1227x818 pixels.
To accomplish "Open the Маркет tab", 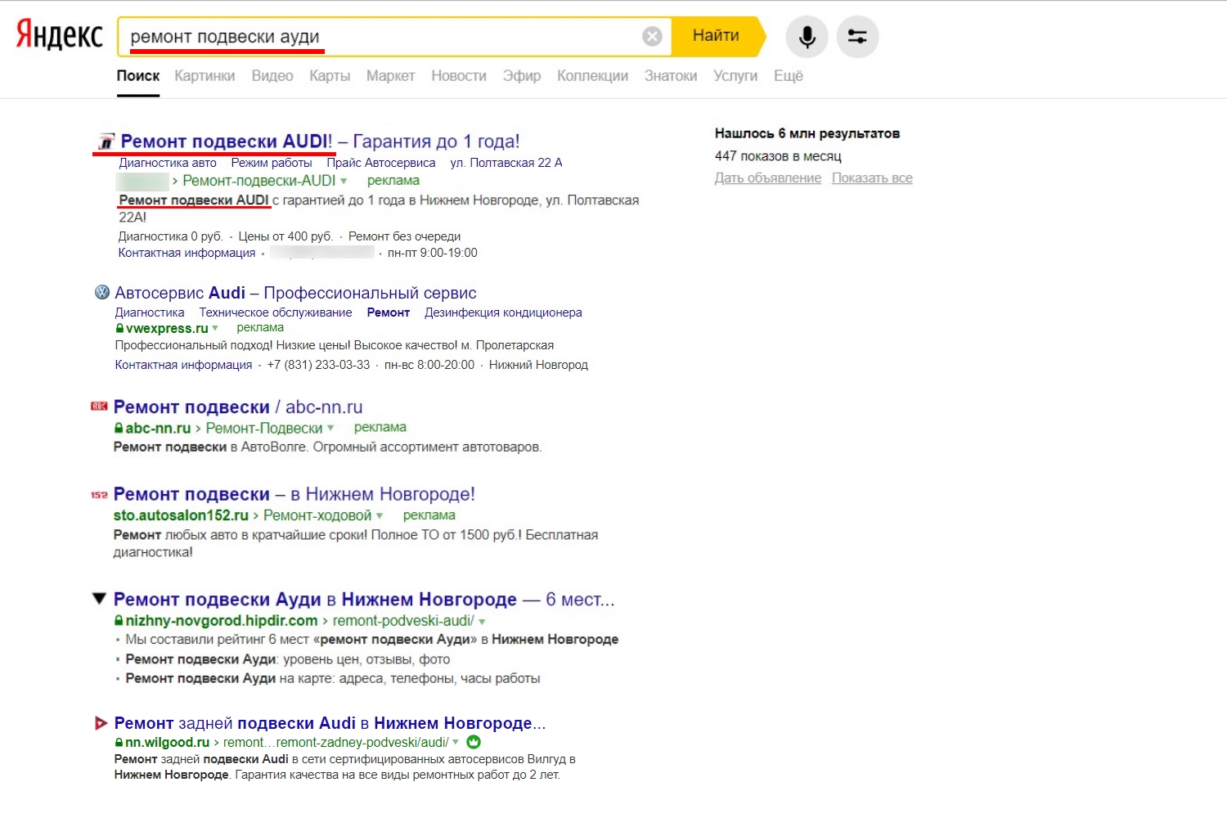I will [391, 76].
